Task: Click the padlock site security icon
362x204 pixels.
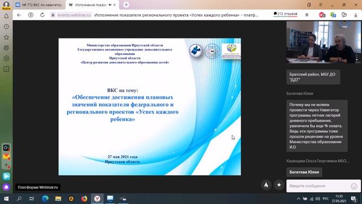Action: pyautogui.click(x=53, y=15)
